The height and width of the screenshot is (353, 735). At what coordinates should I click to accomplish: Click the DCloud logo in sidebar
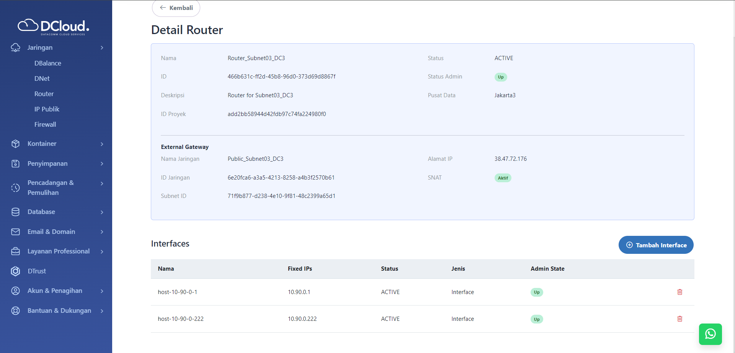pos(54,26)
